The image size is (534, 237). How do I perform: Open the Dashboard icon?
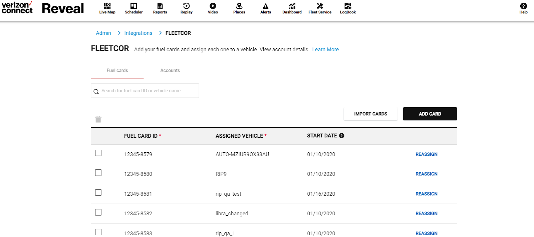[292, 6]
